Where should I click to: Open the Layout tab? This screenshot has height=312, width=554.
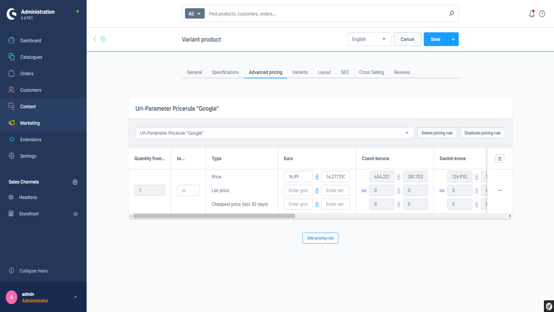point(324,72)
